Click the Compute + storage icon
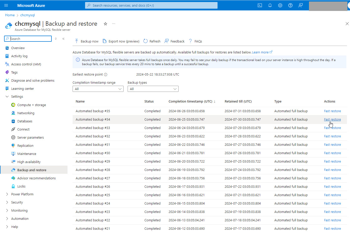The height and width of the screenshot is (232, 350). (13, 105)
